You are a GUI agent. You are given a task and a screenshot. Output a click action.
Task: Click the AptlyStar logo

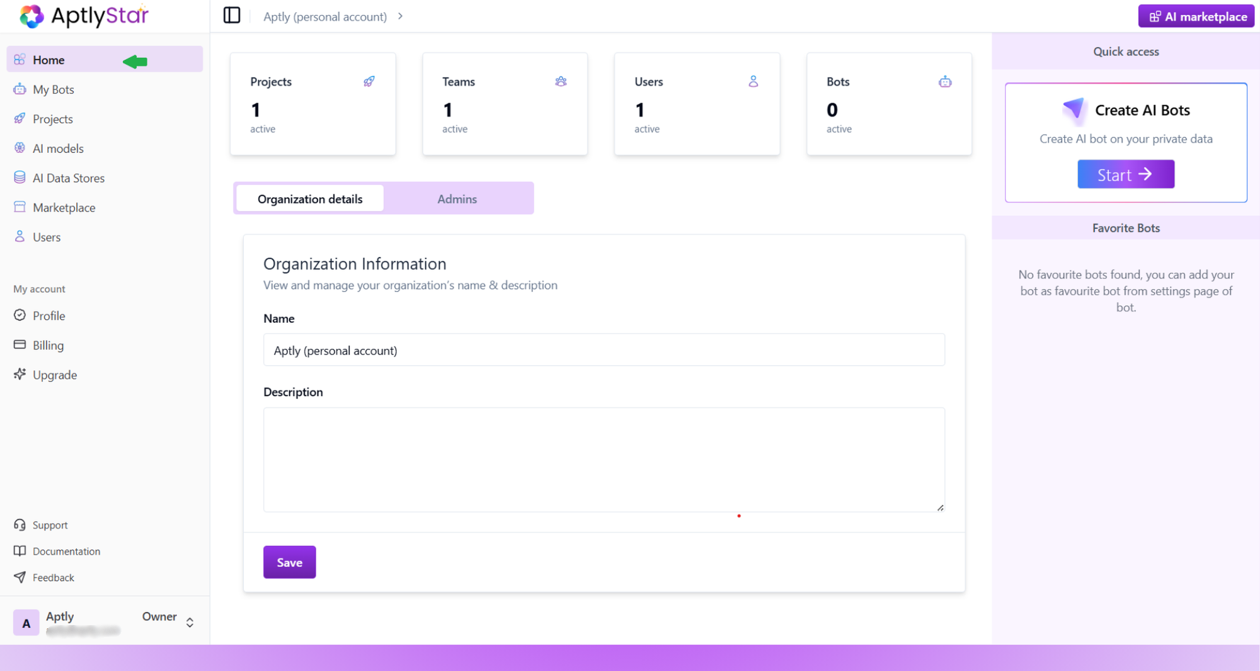(x=84, y=16)
